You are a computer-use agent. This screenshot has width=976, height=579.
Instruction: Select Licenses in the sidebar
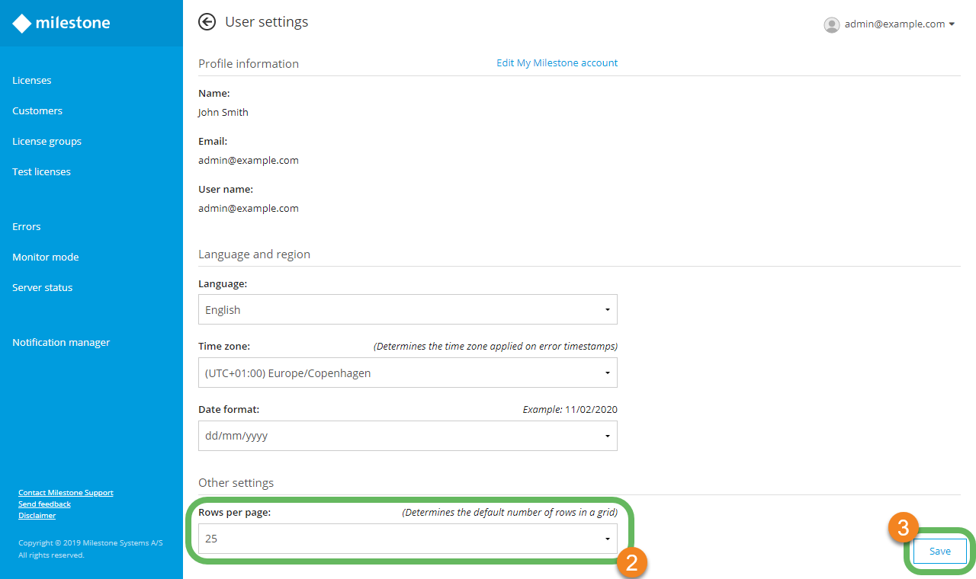(x=31, y=80)
